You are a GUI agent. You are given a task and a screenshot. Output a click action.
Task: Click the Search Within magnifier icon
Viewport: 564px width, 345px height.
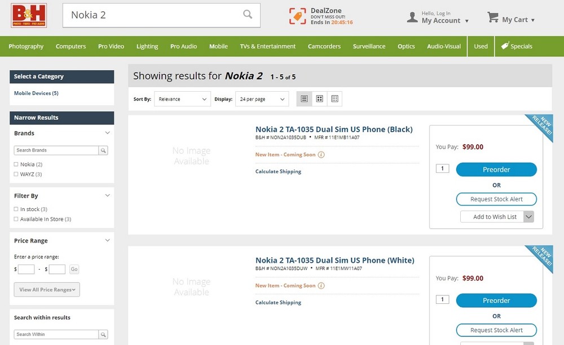[103, 335]
